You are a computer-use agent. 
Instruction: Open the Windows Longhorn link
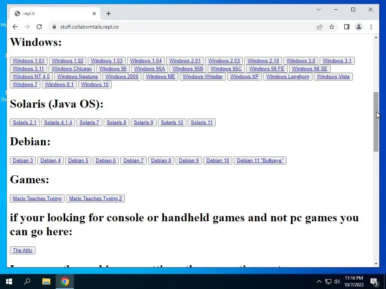(288, 76)
